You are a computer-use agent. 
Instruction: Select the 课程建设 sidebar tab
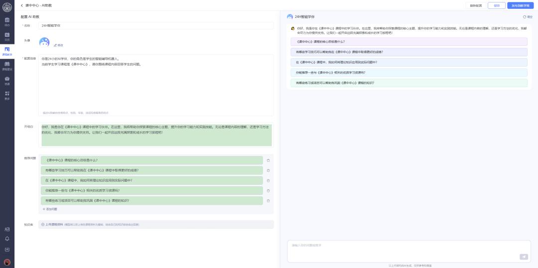pyautogui.click(x=7, y=65)
